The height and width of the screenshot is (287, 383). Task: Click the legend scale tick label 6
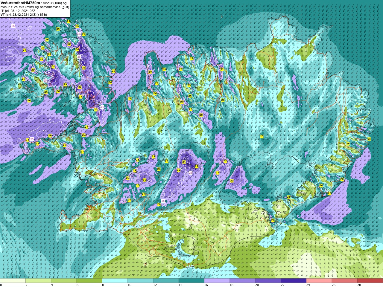[x=78, y=285]
